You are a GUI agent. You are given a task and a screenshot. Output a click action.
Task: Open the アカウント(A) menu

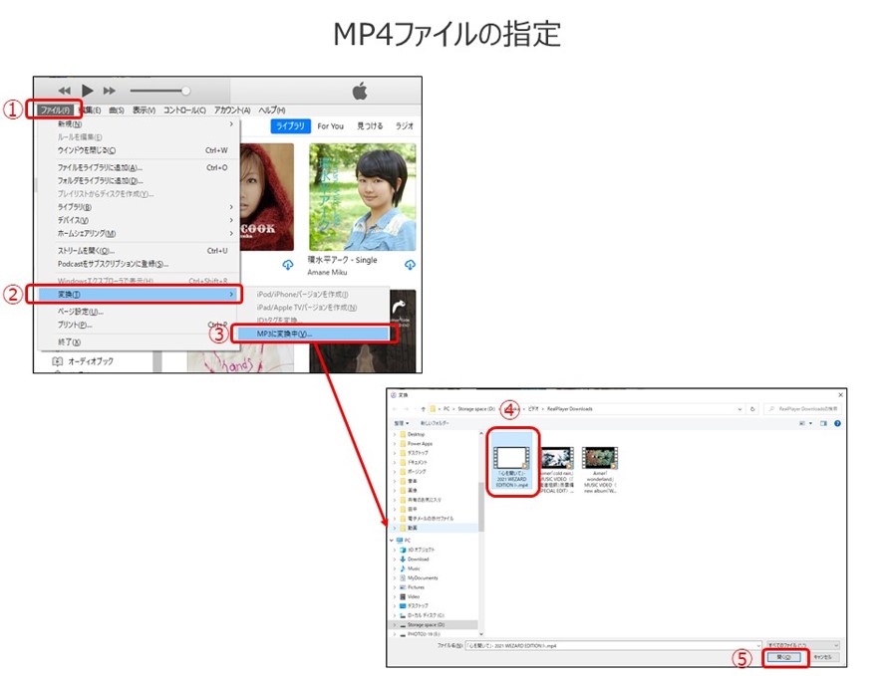coord(232,110)
